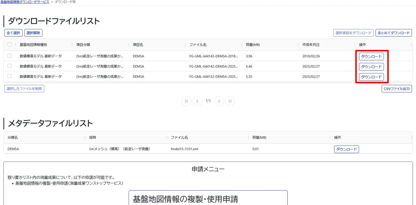Click the 項目分類 column header

coord(83,45)
